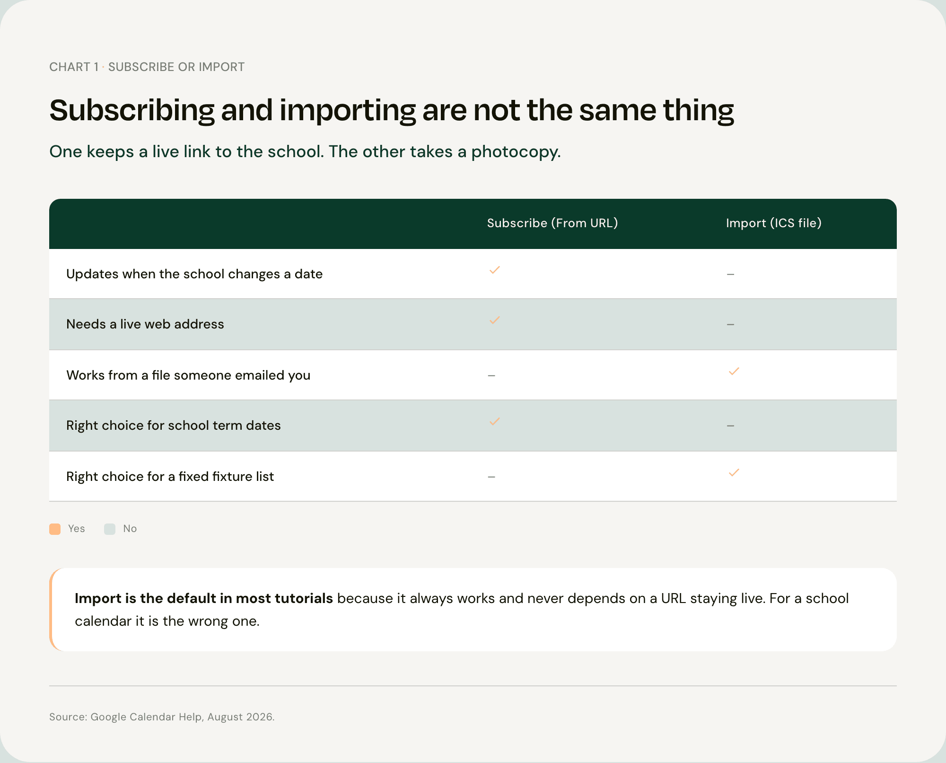The width and height of the screenshot is (946, 763).
Task: Click the Subscribe checkmark in school term dates row
Action: (494, 422)
